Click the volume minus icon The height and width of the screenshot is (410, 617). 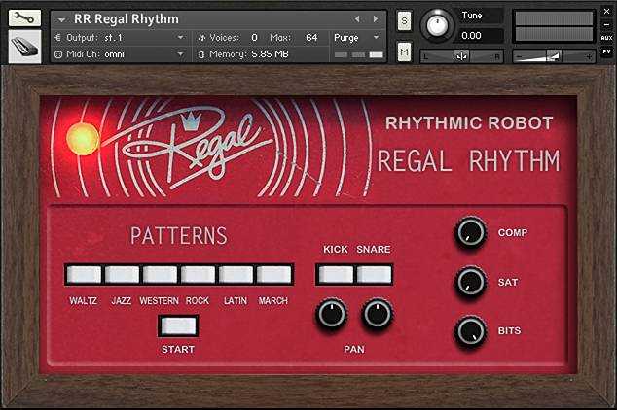click(519, 57)
